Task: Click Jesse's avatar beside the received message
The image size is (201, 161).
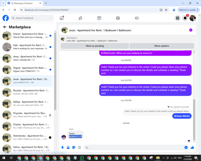Action: [64, 137]
